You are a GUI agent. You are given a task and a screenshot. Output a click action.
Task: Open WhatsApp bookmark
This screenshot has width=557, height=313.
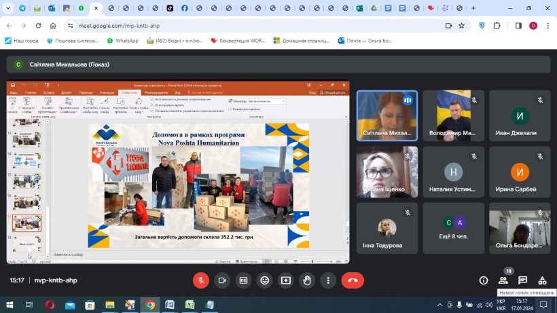[123, 41]
